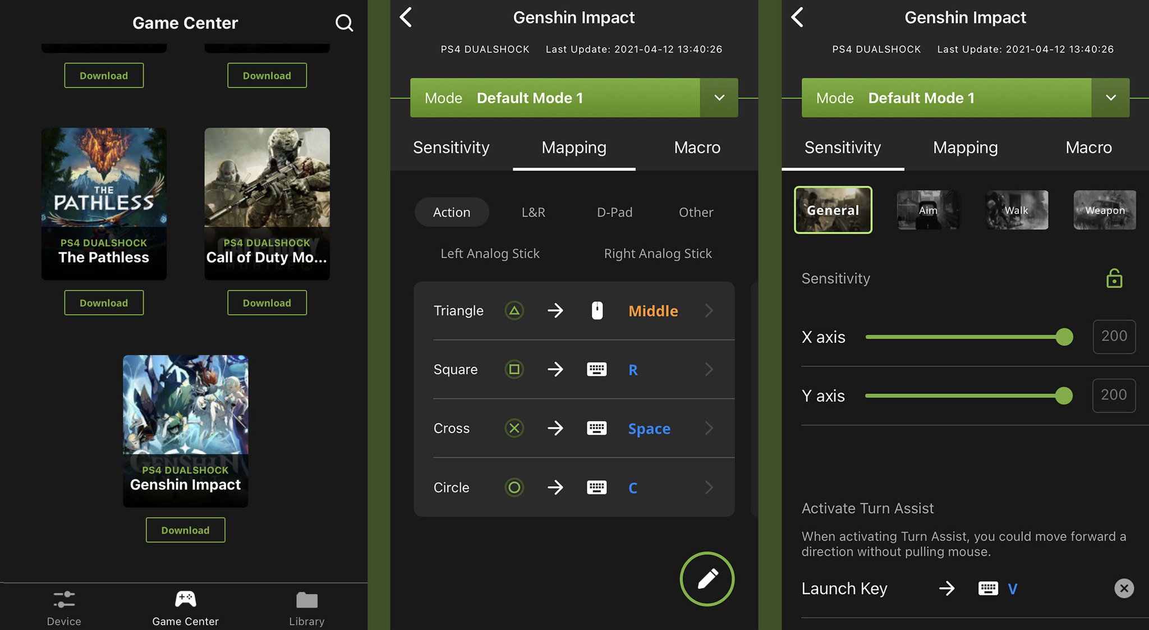Select the L&R mapping category

(533, 212)
